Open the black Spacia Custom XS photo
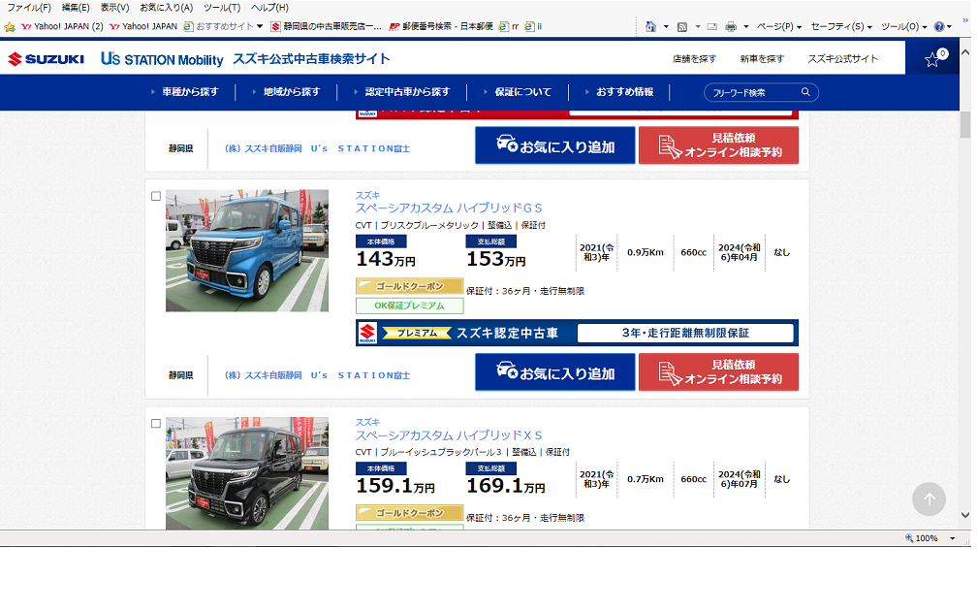977x611 pixels. (247, 473)
